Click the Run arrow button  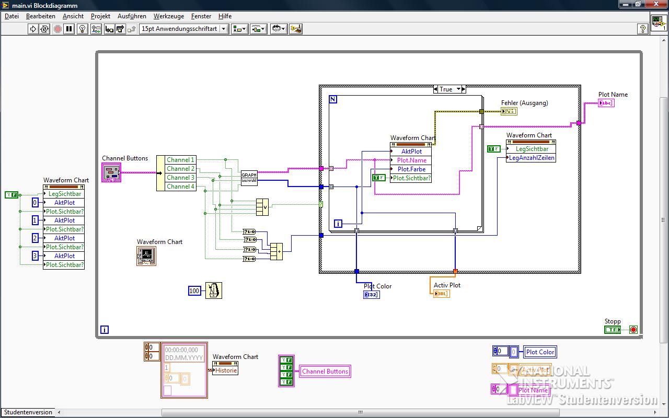(33, 29)
